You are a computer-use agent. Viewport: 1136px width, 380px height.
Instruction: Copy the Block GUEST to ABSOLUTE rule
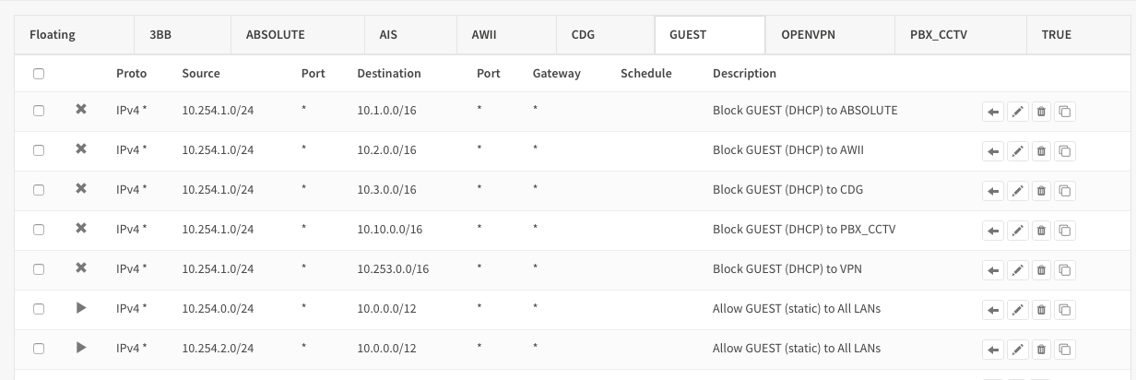click(1065, 112)
